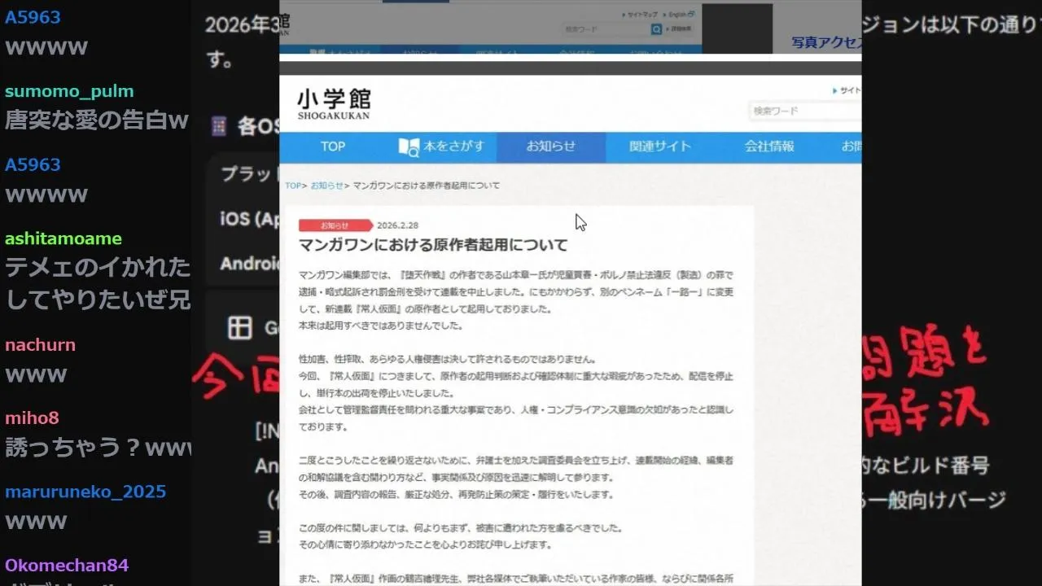Focus the 検索ワード search field
Screen dimensions: 1042x586
(804, 111)
